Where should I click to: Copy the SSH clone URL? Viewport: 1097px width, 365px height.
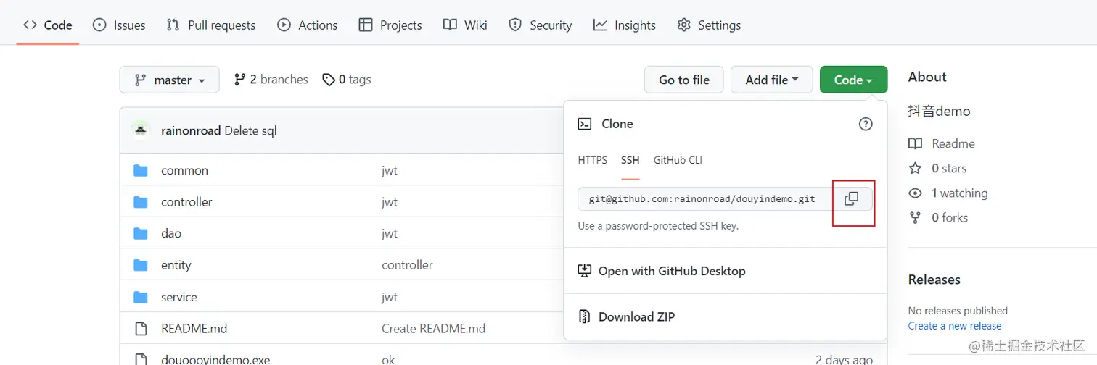tap(852, 198)
